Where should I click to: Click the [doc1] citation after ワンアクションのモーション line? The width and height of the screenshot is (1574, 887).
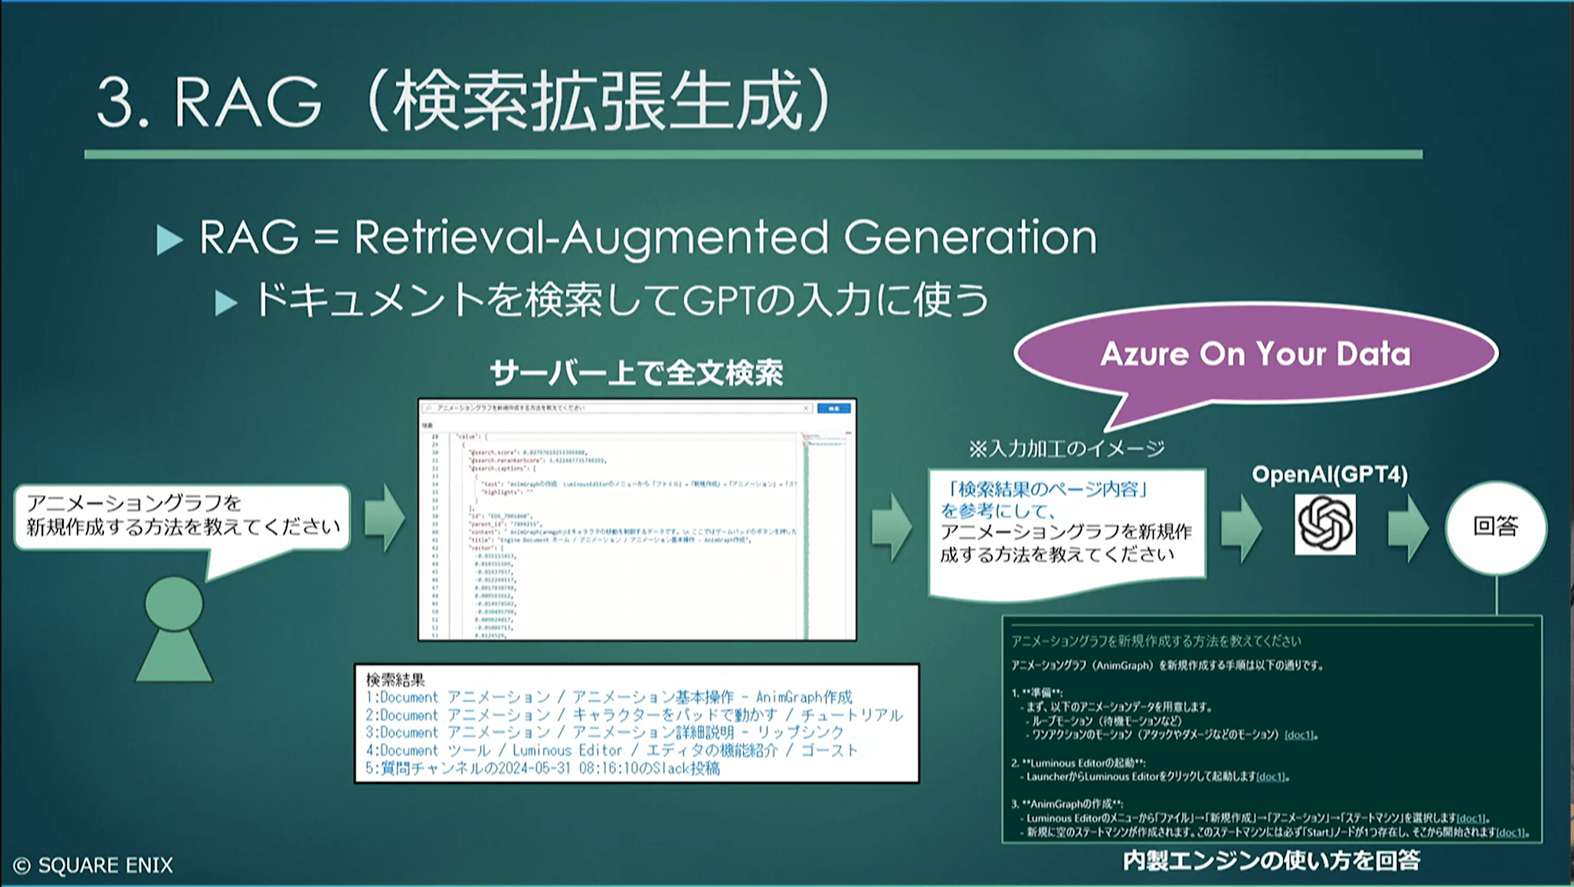(1299, 735)
